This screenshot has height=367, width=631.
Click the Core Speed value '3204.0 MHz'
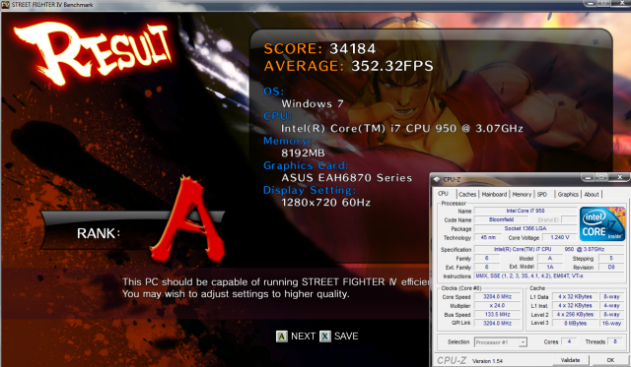pyautogui.click(x=497, y=297)
